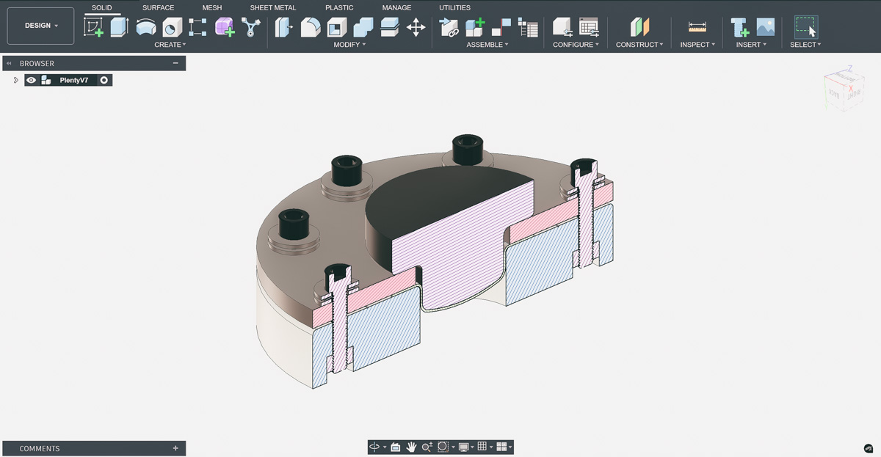Activate the PlentyV7 component radio control
This screenshot has height=457, width=881.
point(104,80)
